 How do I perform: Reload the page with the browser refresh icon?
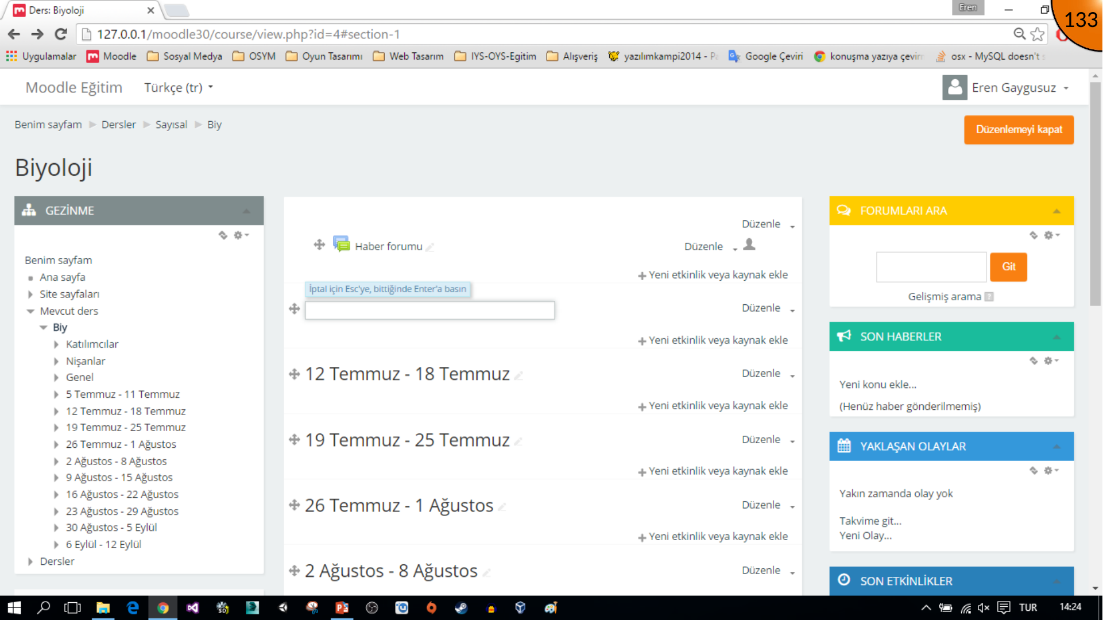pos(61,34)
